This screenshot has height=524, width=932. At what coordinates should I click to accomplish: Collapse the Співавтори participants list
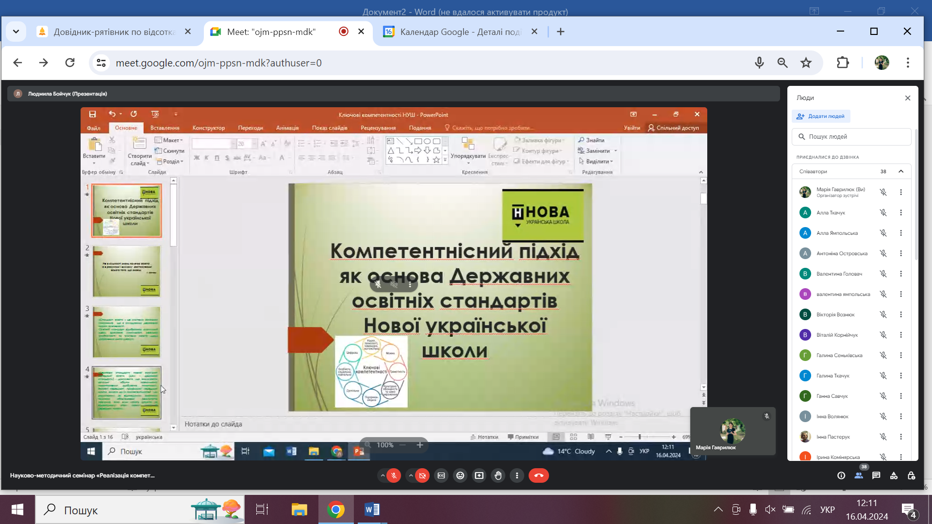click(x=901, y=171)
